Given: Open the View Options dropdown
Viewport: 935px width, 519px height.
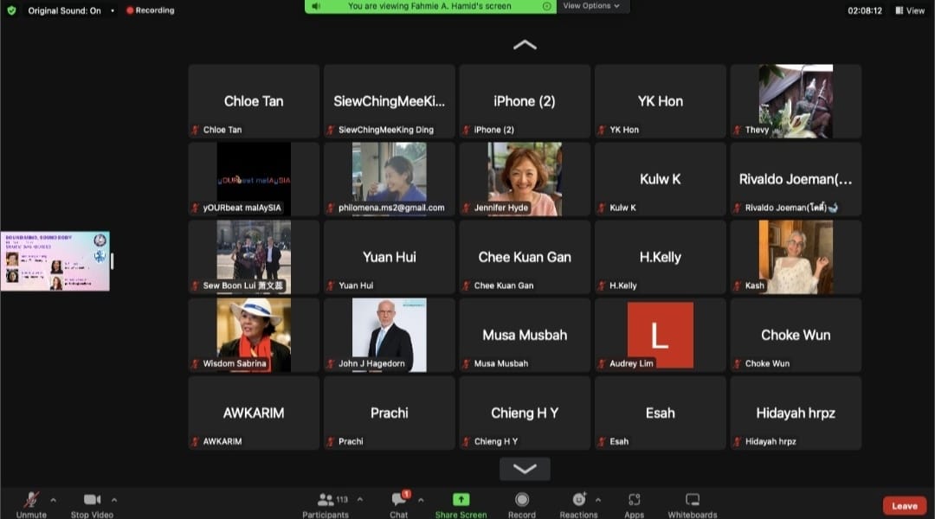Looking at the screenshot, I should pos(591,6).
